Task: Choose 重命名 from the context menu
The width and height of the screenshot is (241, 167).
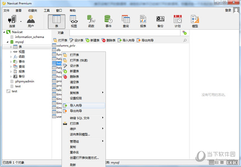Action: click(x=84, y=152)
